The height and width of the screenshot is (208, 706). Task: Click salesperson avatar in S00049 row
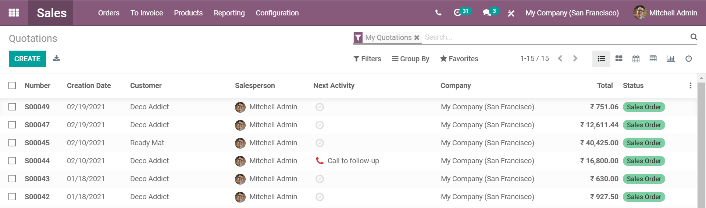pyautogui.click(x=240, y=107)
